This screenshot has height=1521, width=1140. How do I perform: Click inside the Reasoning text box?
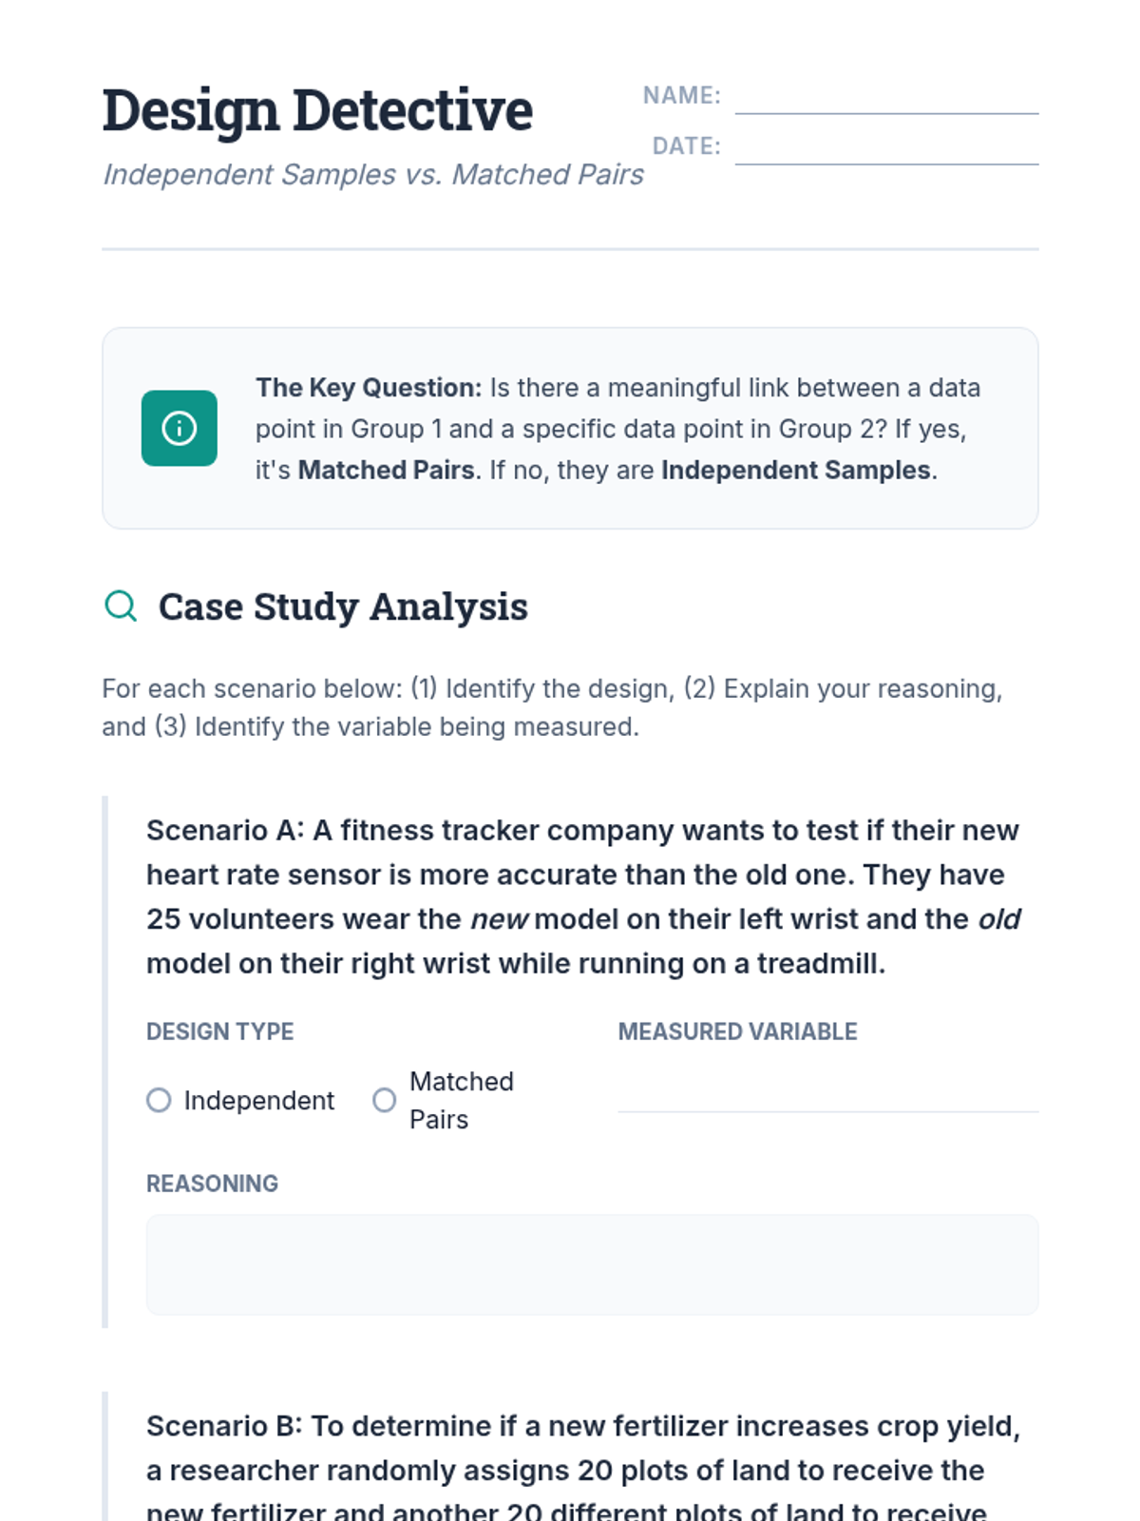592,1264
